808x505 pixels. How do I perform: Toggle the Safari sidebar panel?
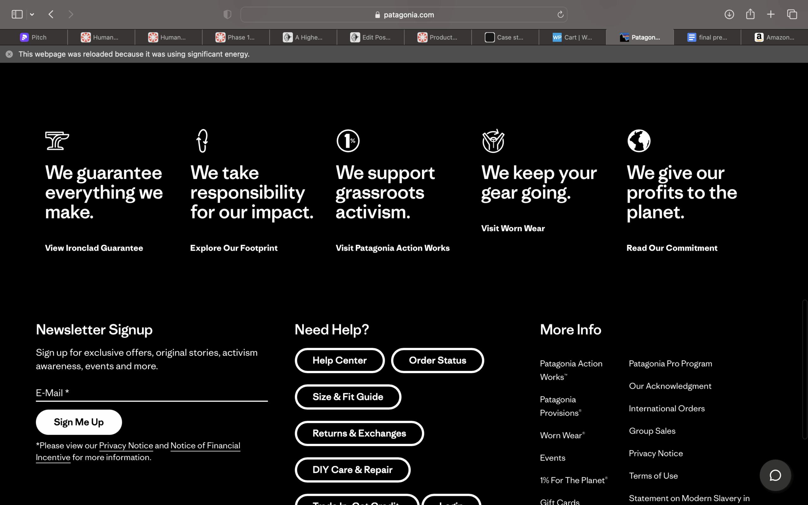tap(17, 15)
